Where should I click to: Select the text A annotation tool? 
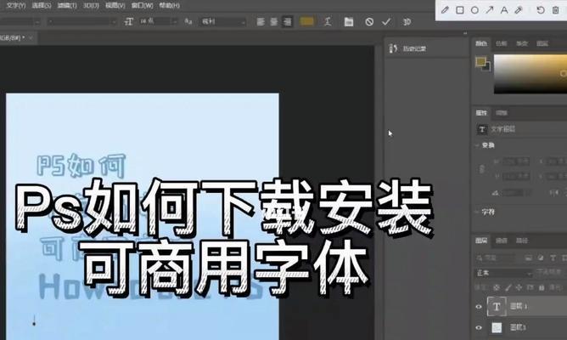[x=504, y=10]
